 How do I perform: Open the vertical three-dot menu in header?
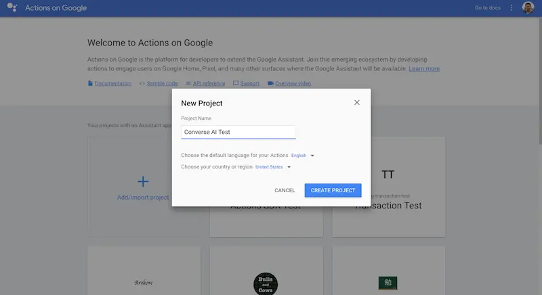512,7
